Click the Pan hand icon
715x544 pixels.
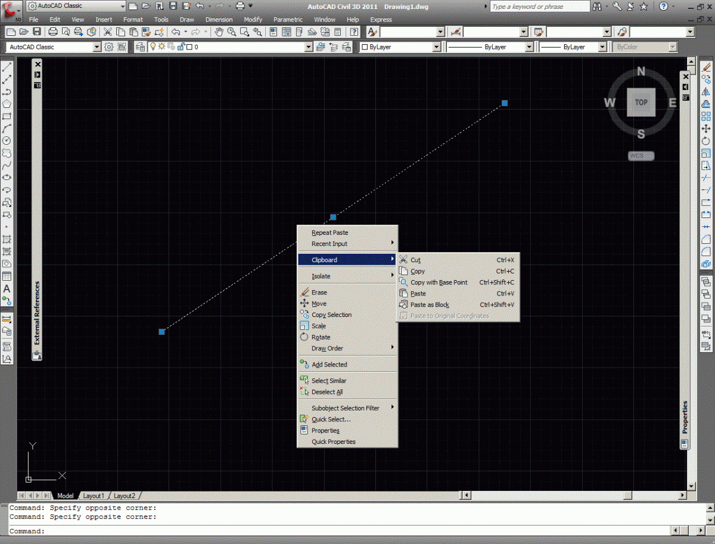(219, 32)
